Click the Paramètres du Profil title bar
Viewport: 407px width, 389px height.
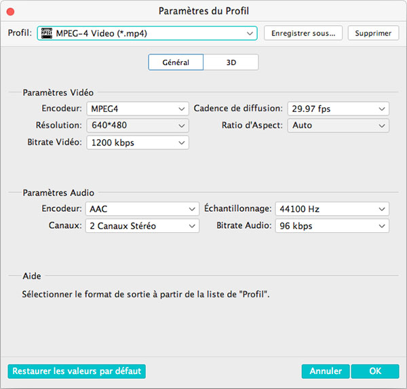203,12
